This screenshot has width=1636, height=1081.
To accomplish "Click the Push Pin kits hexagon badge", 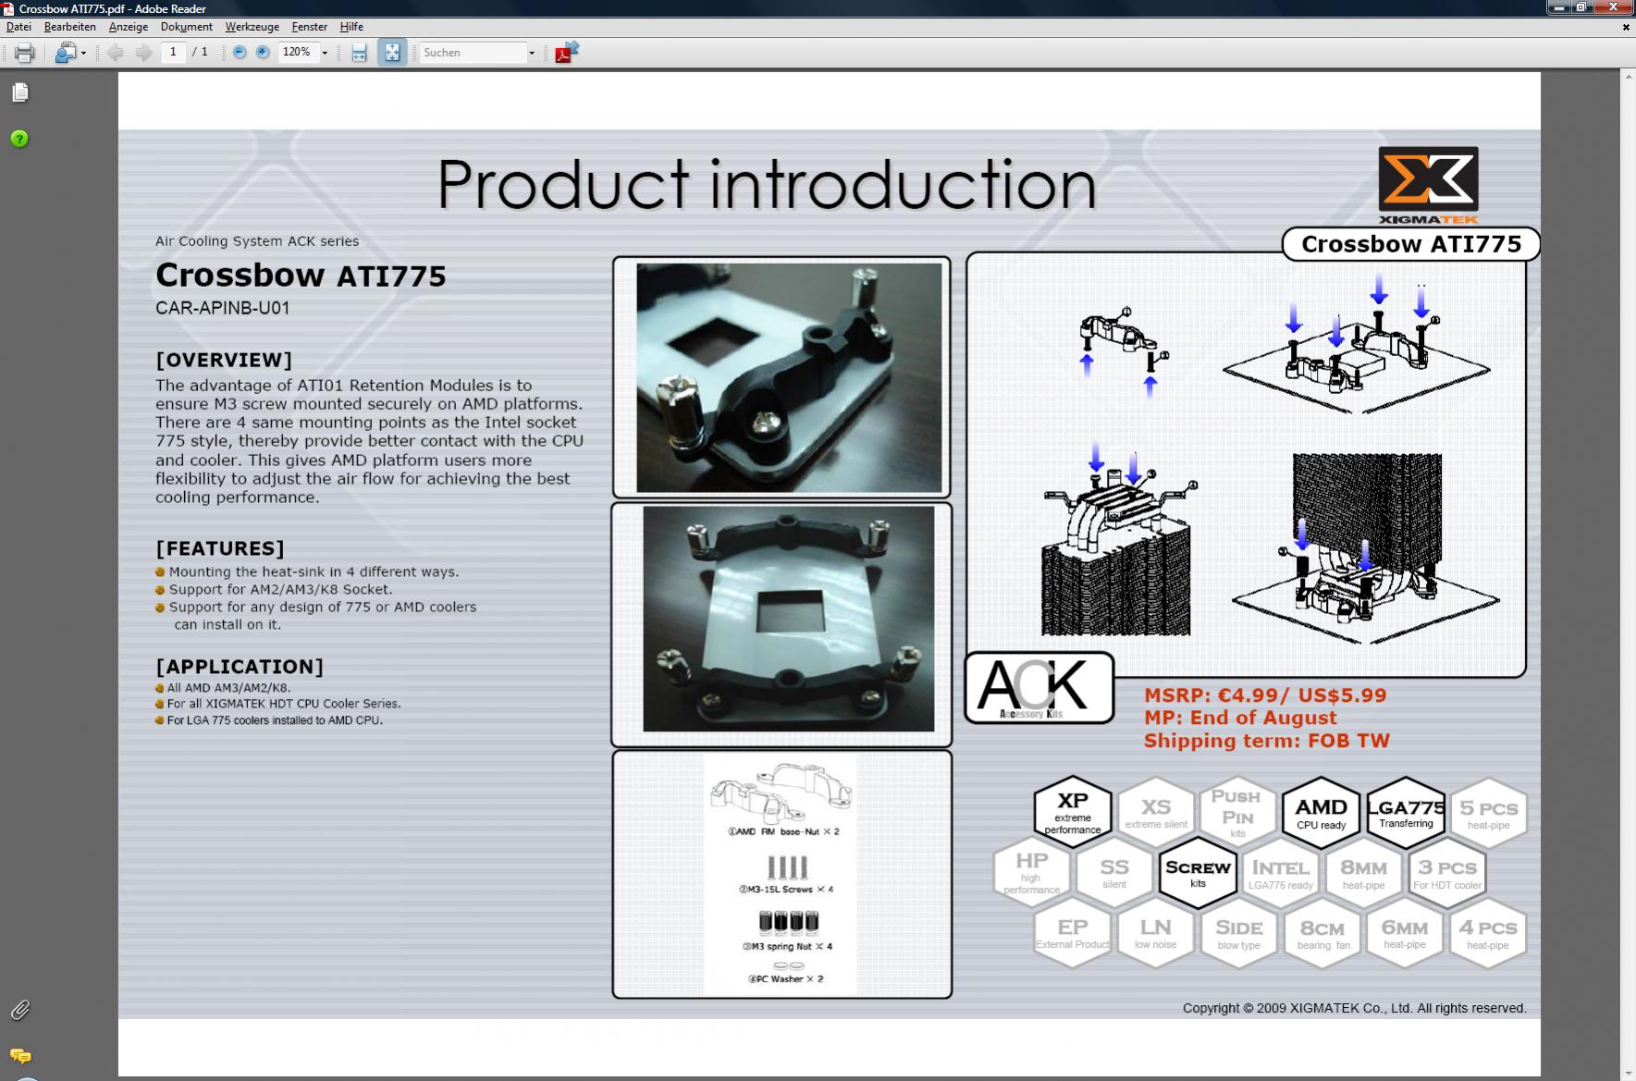I will 1237,812.
